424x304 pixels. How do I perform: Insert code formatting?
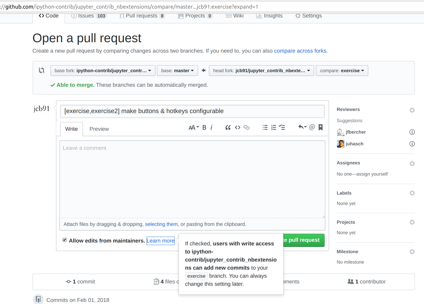point(237,127)
